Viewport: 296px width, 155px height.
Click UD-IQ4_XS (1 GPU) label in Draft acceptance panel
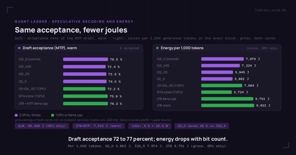click(32, 89)
